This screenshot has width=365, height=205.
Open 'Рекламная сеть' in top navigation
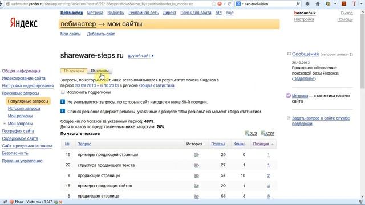(144, 13)
